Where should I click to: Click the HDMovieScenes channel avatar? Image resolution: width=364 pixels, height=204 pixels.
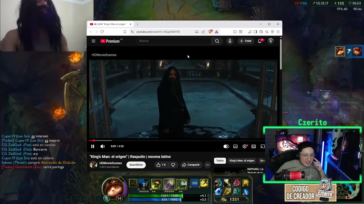point(93,165)
